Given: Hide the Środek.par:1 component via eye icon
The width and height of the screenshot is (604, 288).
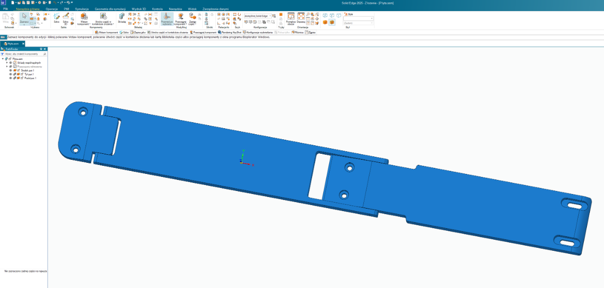Looking at the screenshot, I should (10, 70).
